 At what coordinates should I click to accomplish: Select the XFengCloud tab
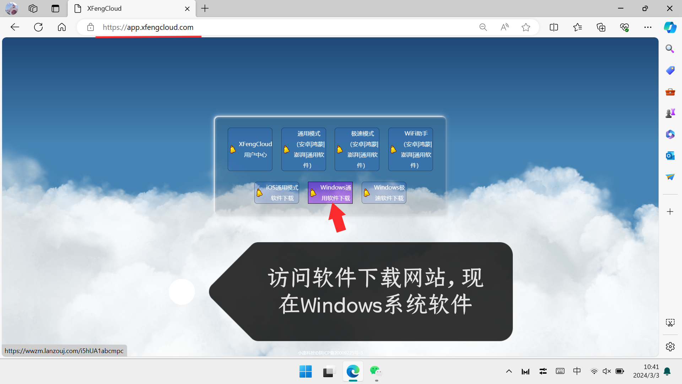131,9
